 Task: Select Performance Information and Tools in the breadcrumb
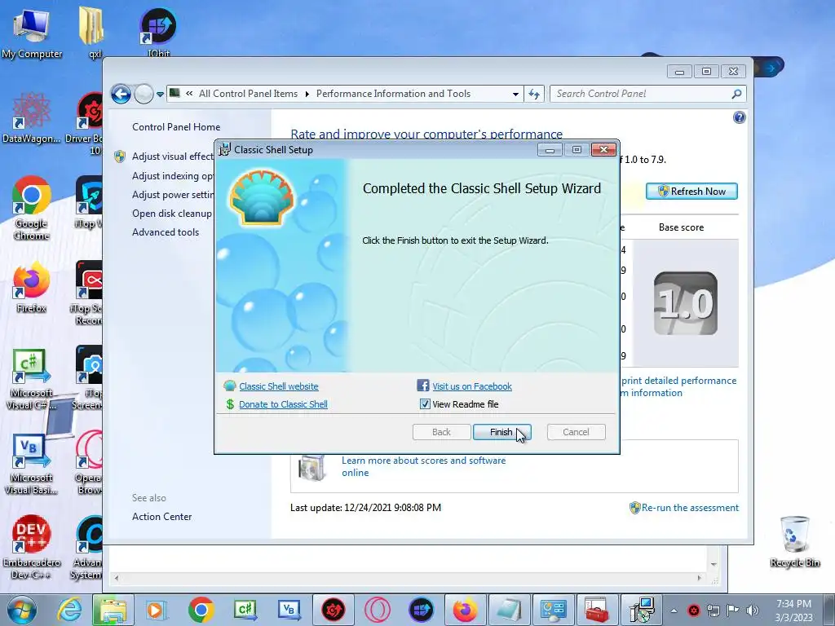point(394,94)
